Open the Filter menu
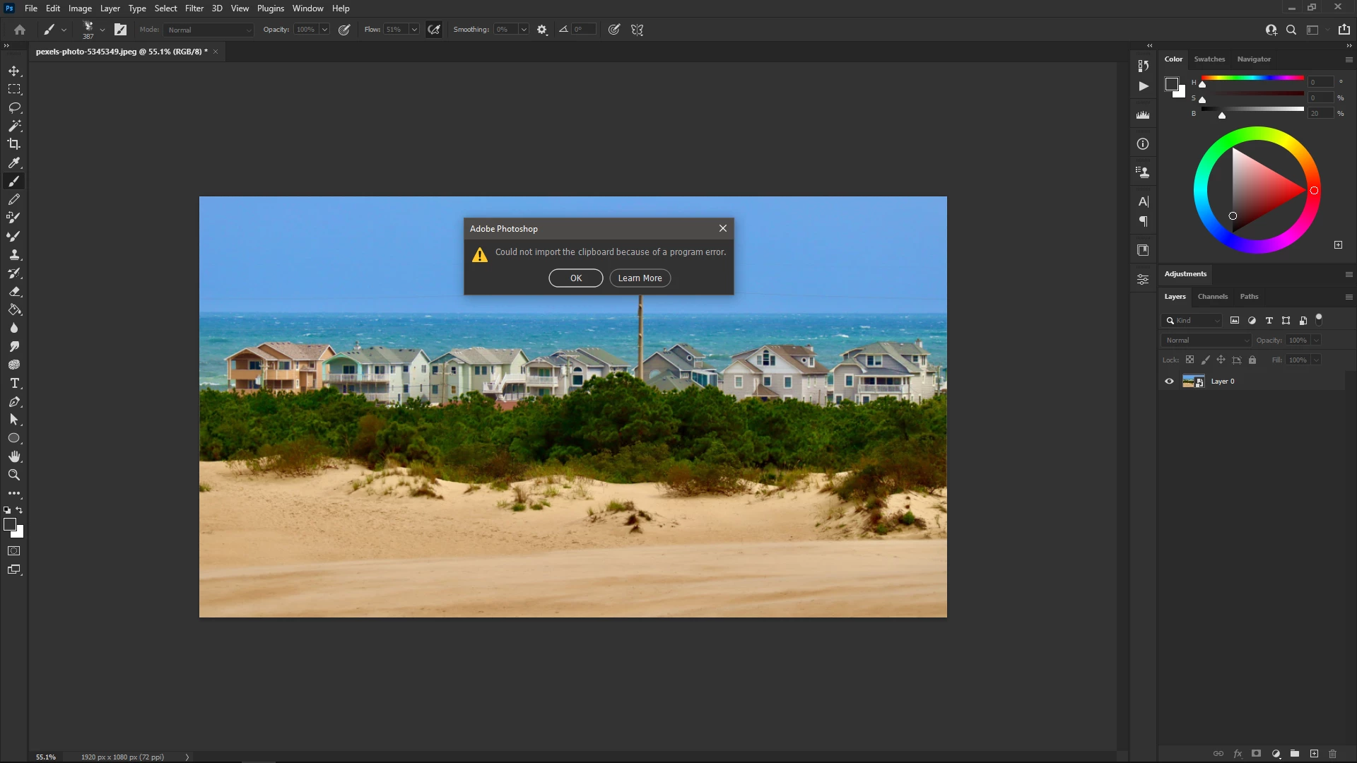Screen dimensions: 1357x763 (x=194, y=8)
